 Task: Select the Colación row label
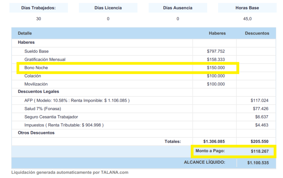[x=33, y=76]
